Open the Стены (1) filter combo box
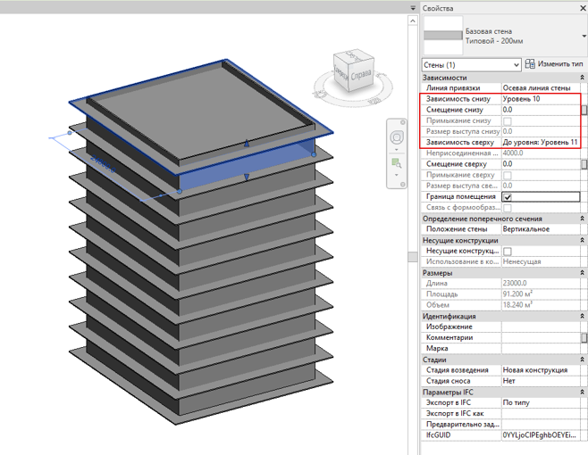This screenshot has height=455, width=588. pyautogui.click(x=471, y=65)
